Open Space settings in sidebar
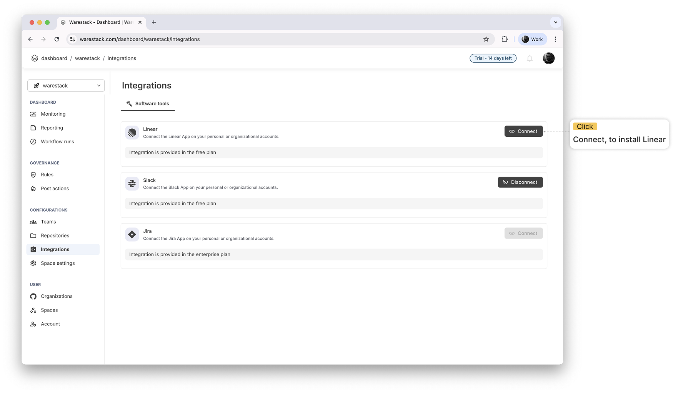 (58, 263)
